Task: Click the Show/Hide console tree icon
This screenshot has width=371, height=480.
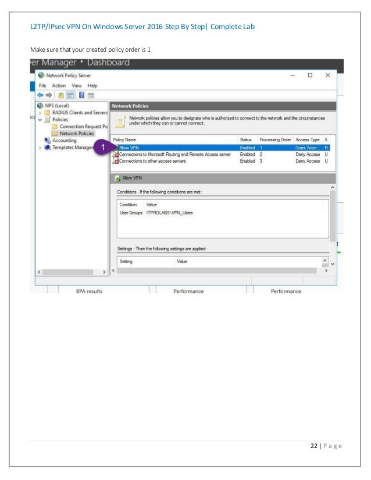Action: (70, 95)
